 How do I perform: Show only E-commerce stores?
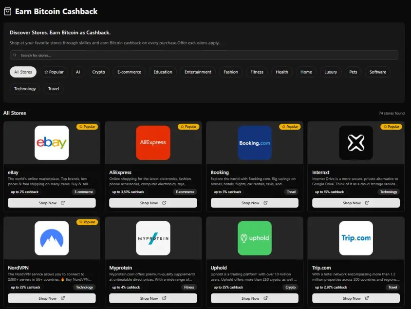(x=129, y=72)
